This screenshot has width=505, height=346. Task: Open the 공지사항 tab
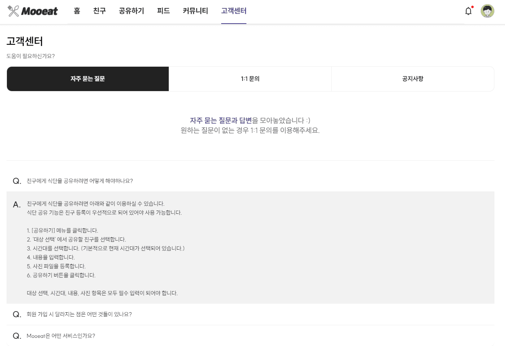pos(413,79)
